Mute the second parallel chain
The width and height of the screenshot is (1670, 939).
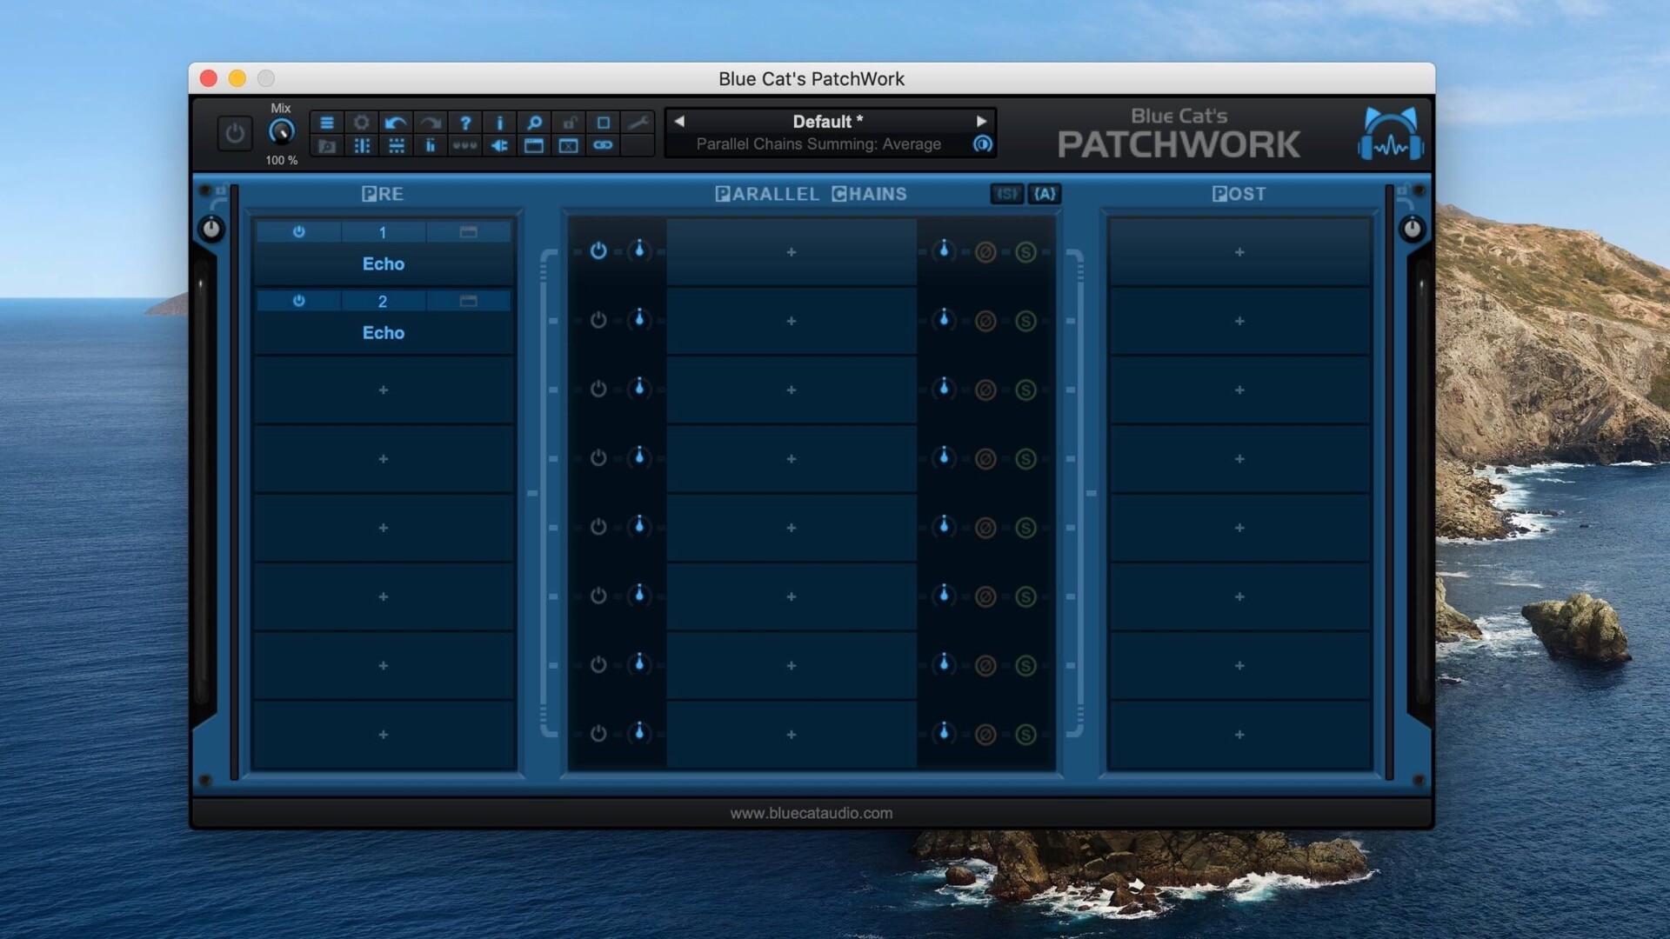point(985,320)
